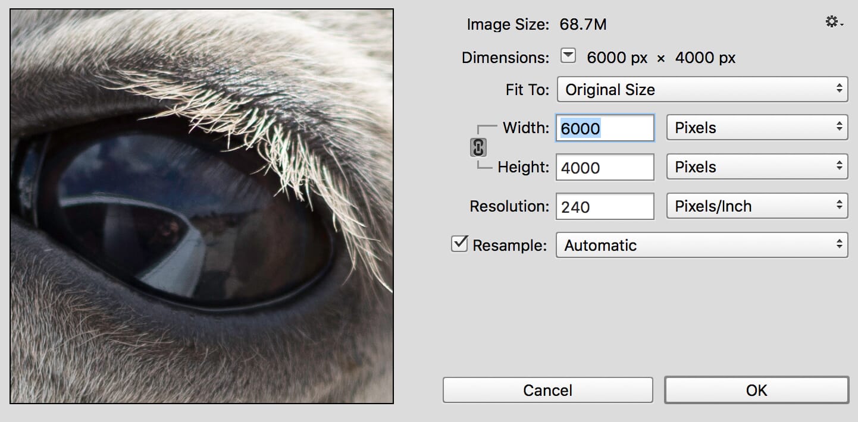Click the Cancel button
The width and height of the screenshot is (858, 422).
pyautogui.click(x=548, y=390)
